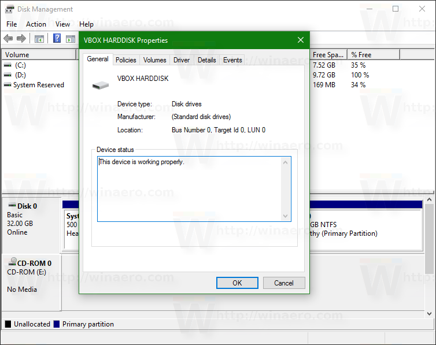Close the VBOX HARDDISK Properties dialog
The image size is (436, 345).
pos(301,40)
